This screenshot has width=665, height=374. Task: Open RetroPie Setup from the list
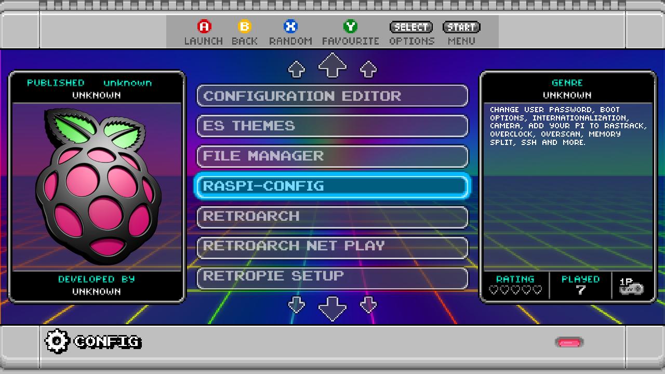pos(332,276)
